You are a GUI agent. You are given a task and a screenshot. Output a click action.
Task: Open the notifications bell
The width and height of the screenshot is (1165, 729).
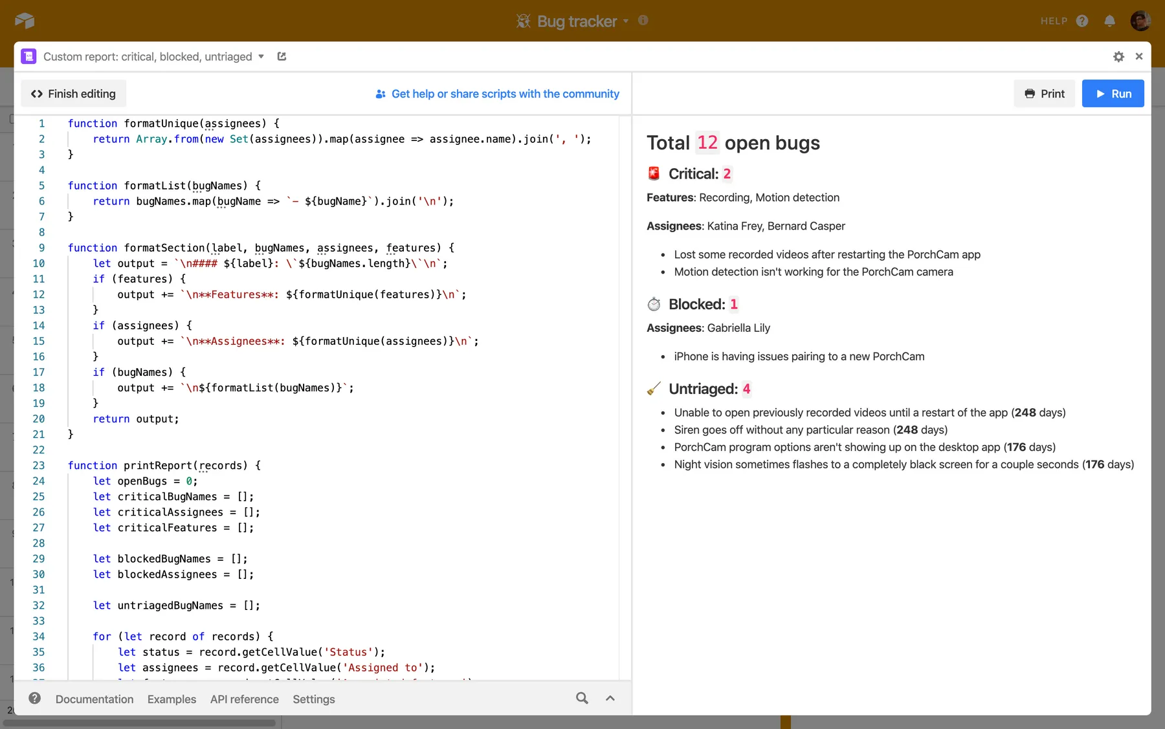click(1109, 21)
